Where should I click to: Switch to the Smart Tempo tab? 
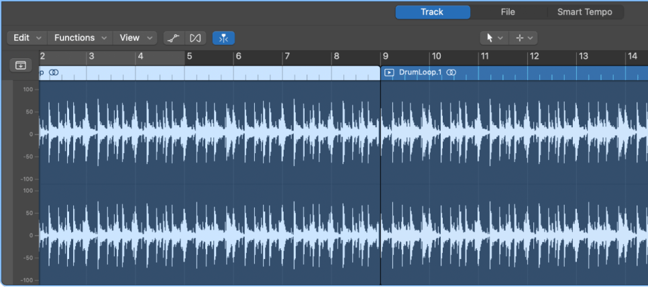[x=584, y=12]
